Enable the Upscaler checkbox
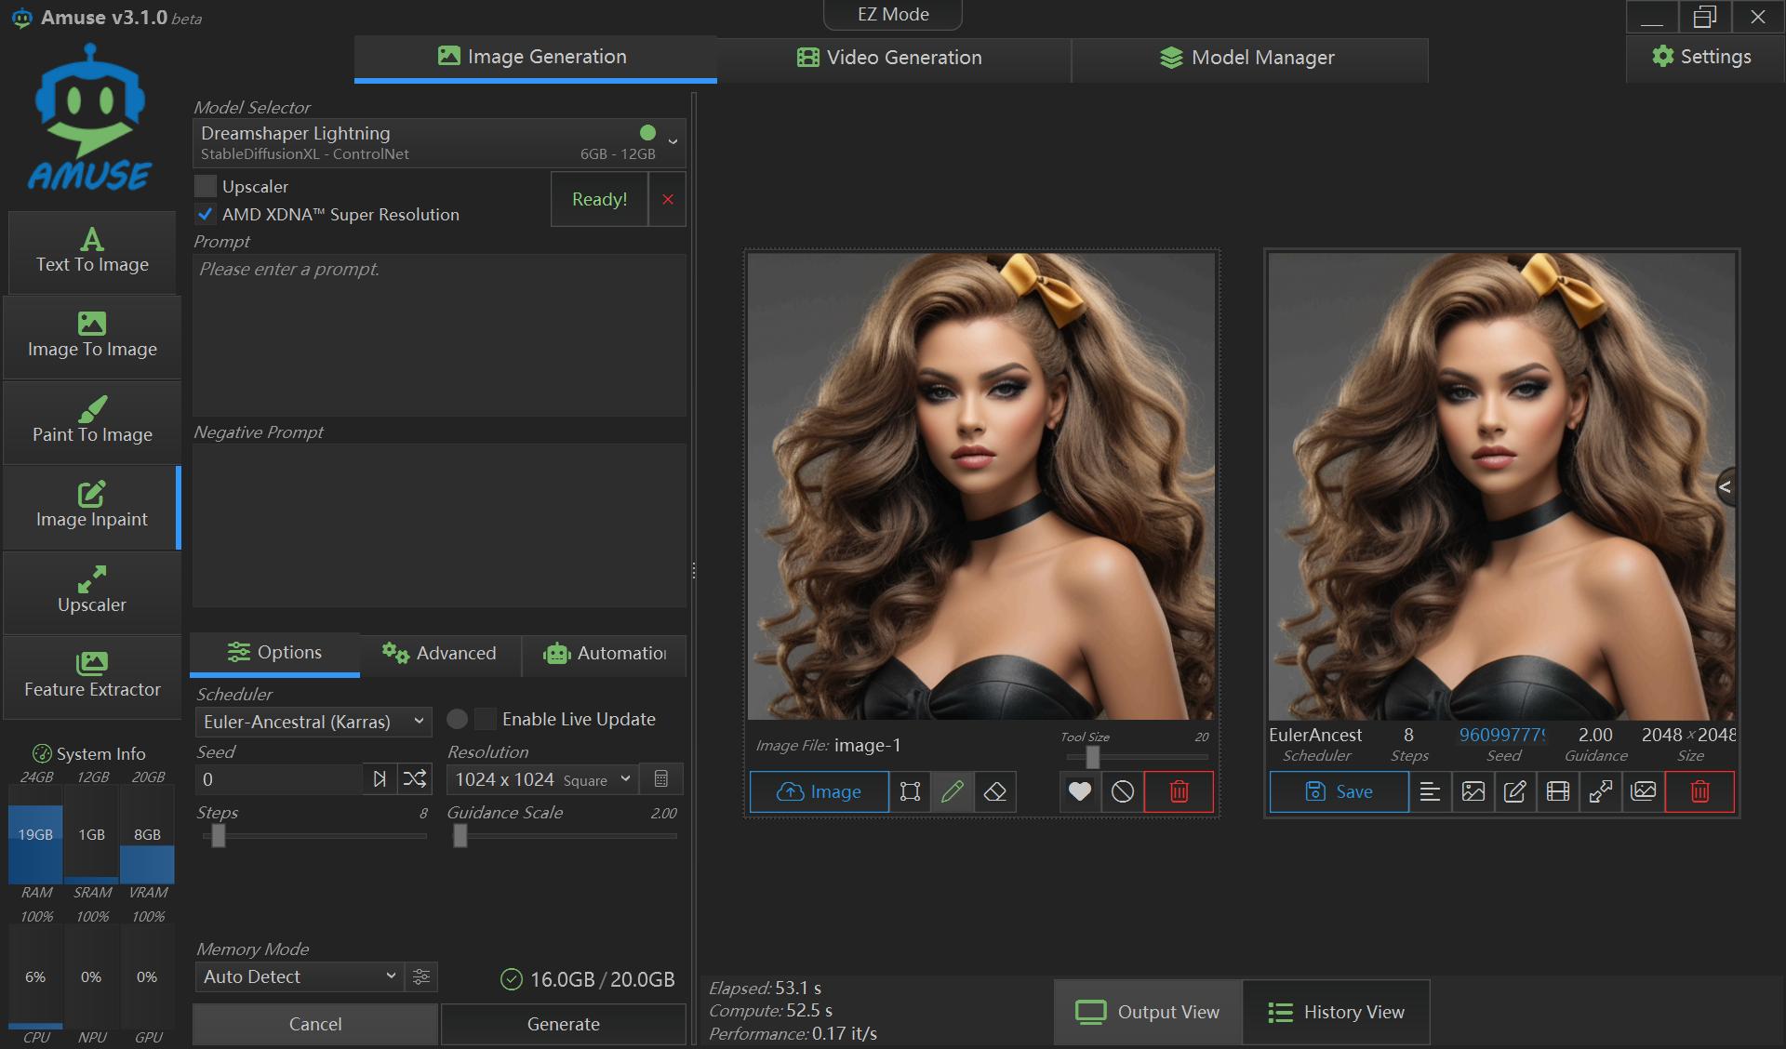Image resolution: width=1786 pixels, height=1049 pixels. 206,186
